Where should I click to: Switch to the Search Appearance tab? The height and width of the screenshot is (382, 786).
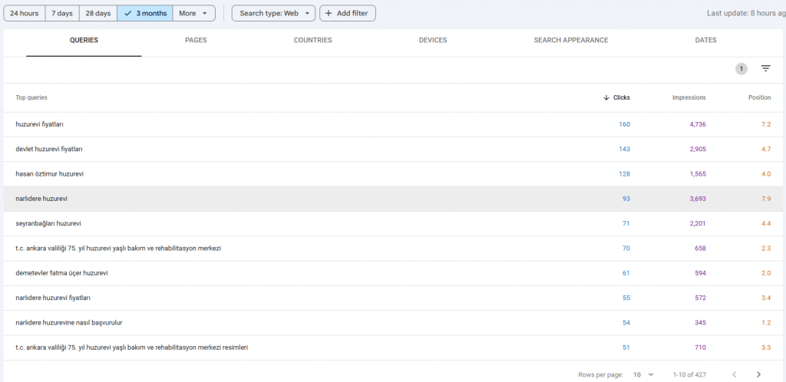pyautogui.click(x=571, y=41)
